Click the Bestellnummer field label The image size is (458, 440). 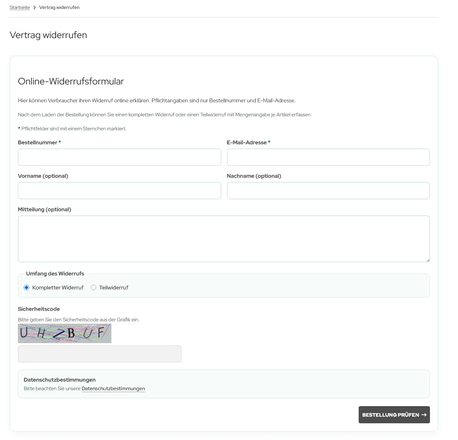click(x=37, y=142)
